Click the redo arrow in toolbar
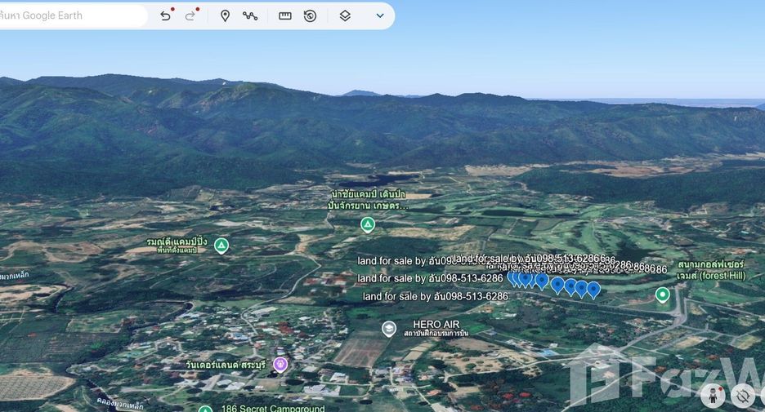 190,16
